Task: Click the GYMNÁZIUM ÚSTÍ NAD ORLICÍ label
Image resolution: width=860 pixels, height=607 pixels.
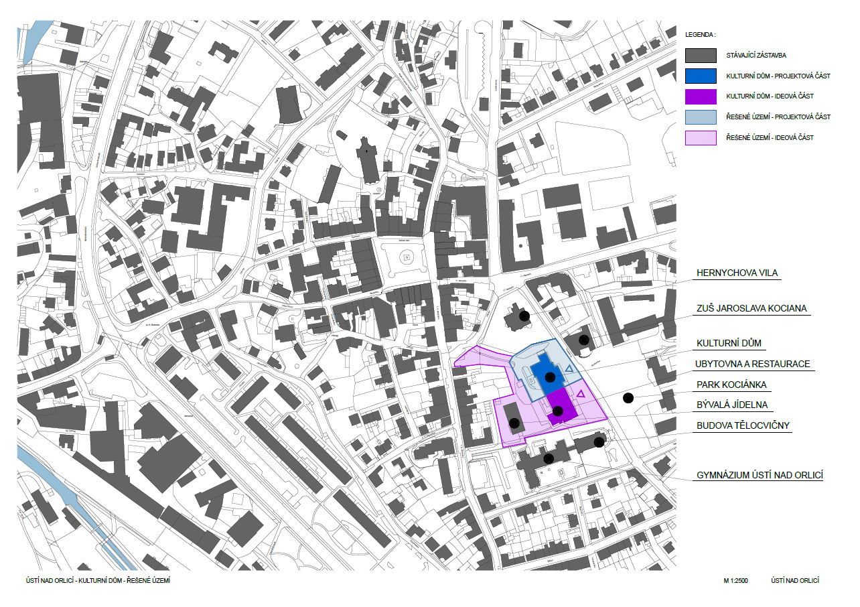Action: click(x=760, y=476)
